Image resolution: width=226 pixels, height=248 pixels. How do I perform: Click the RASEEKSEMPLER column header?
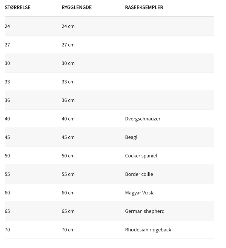(x=144, y=8)
